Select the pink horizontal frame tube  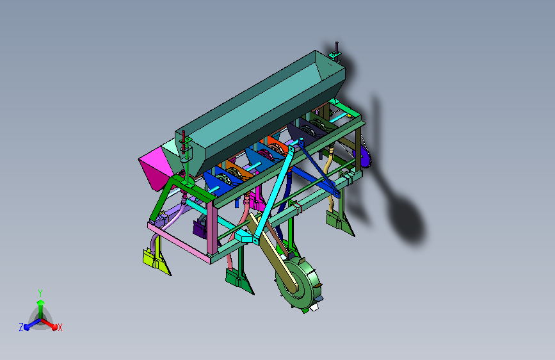(x=178, y=241)
